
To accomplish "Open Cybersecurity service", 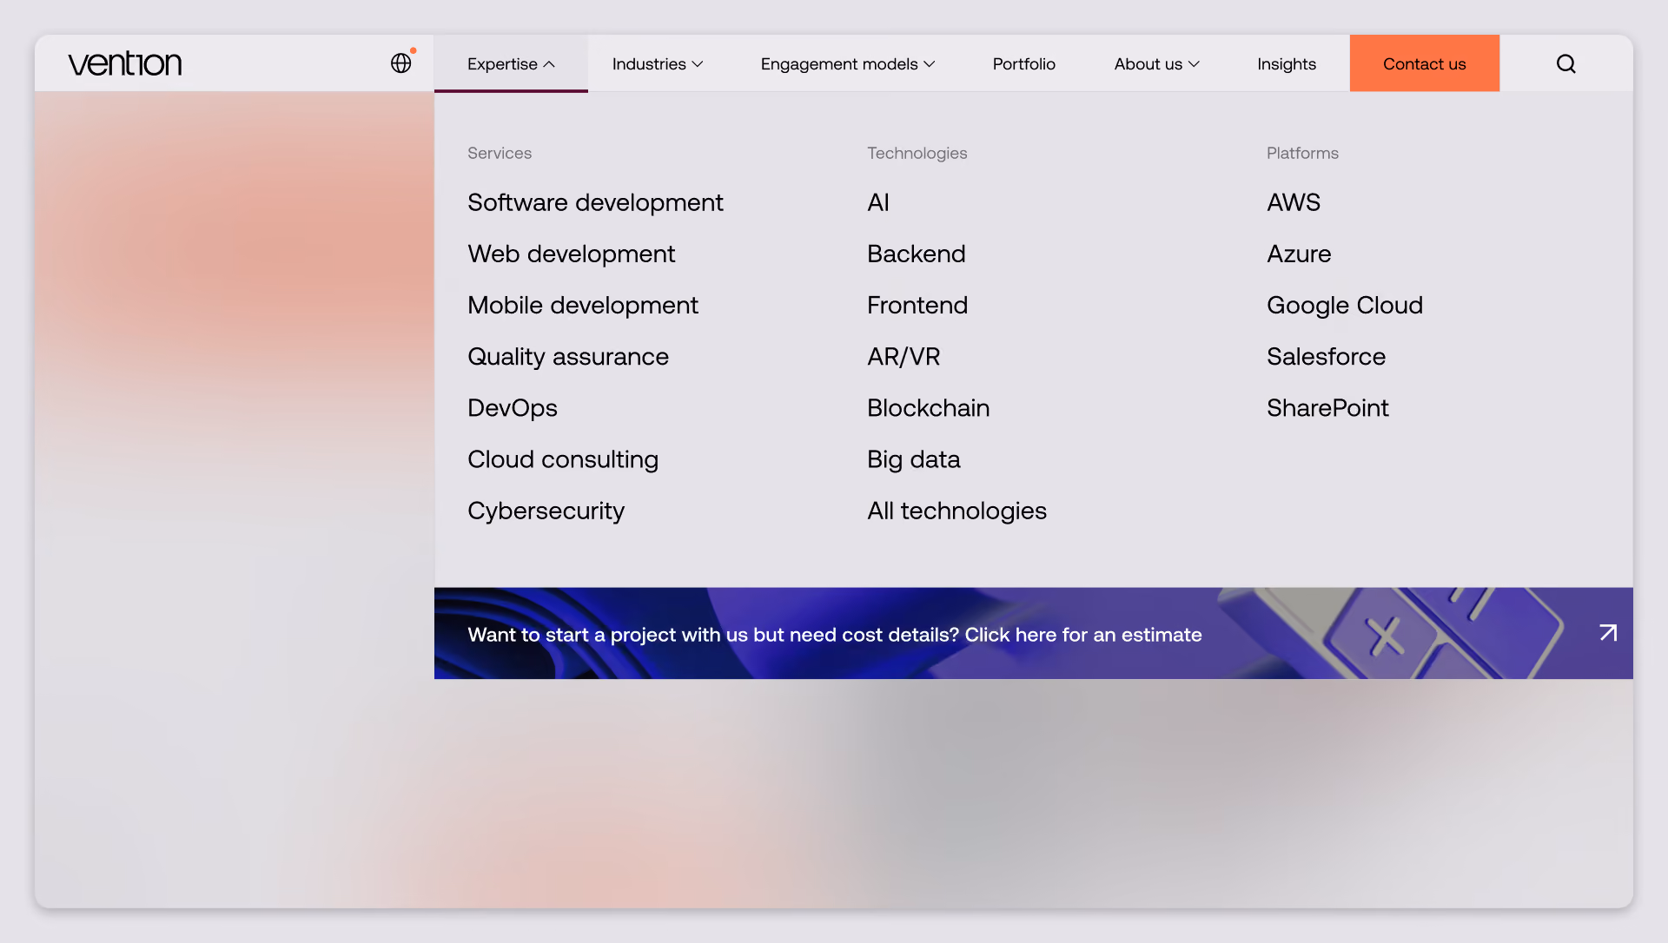I will click(546, 511).
